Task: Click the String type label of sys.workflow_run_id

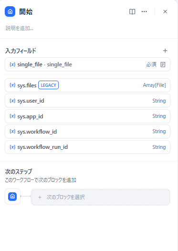Action: click(x=159, y=147)
